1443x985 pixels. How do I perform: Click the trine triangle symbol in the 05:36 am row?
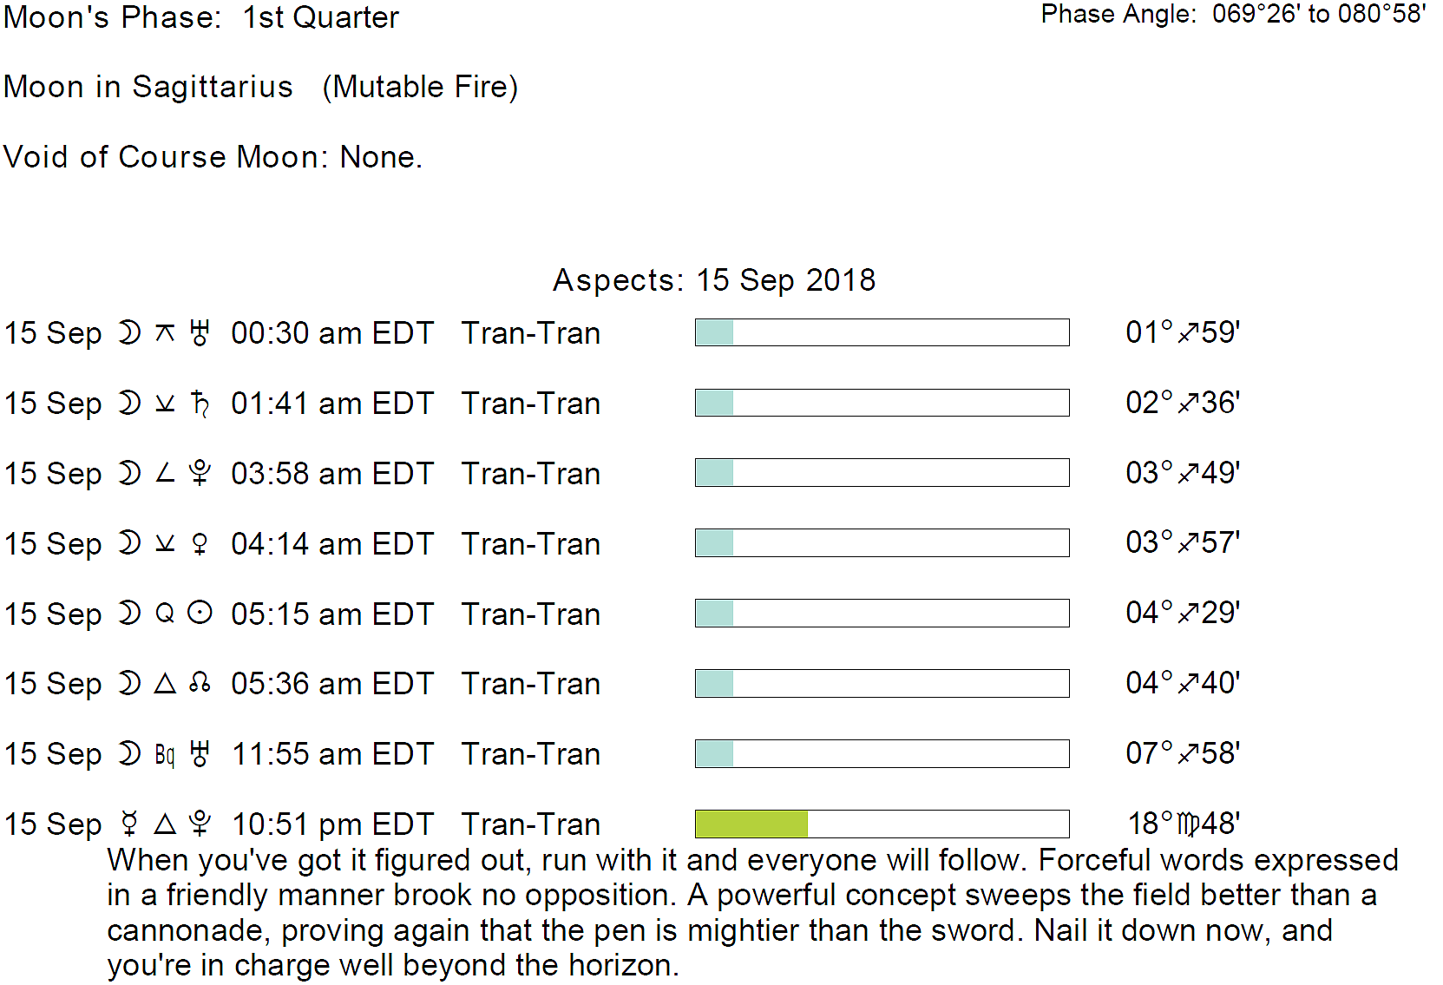coord(165,684)
